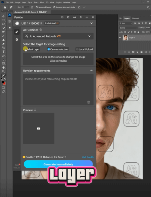151x197 pixels.
Task: Open the layer Fill value field
Action: point(148,32)
